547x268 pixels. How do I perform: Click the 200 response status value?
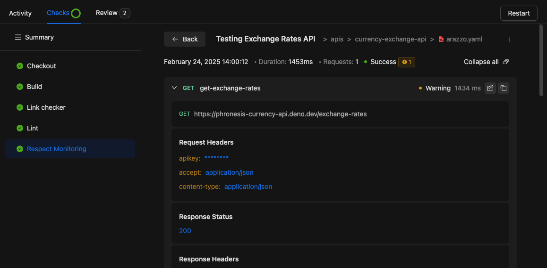[x=185, y=231]
